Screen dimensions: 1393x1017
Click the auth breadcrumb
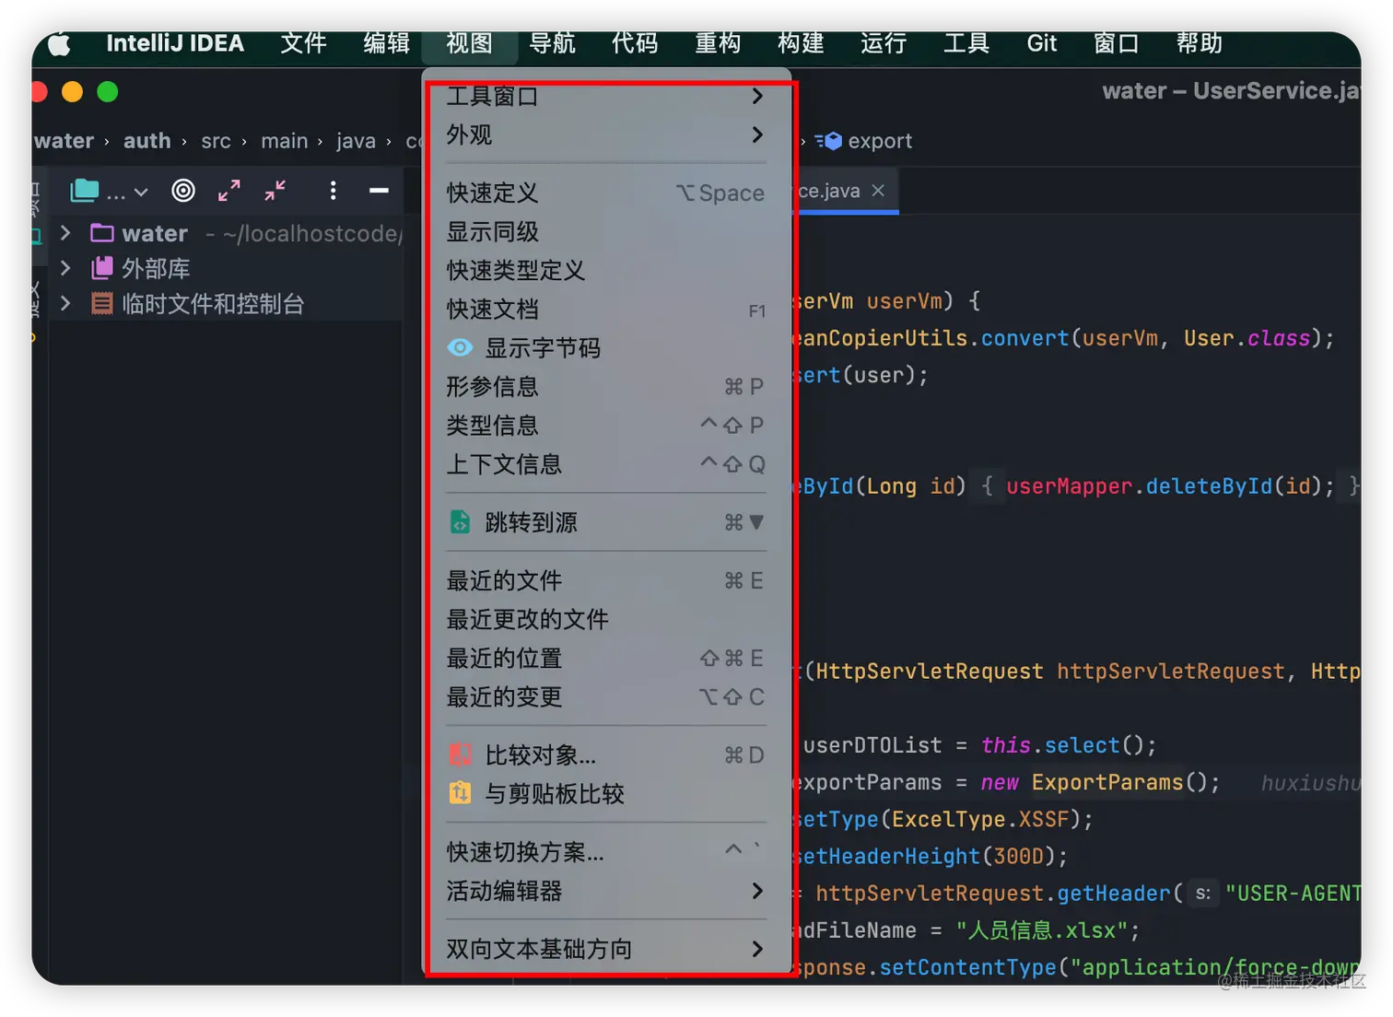[x=147, y=141]
